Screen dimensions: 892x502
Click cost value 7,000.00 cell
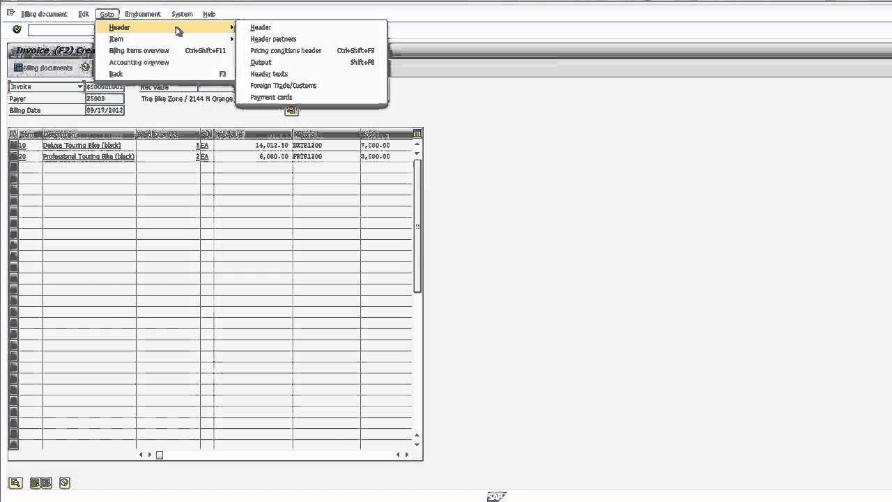coord(386,145)
